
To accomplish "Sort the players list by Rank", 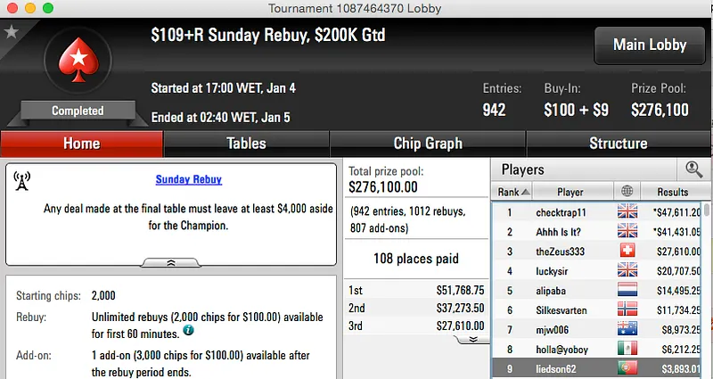I will [513, 192].
